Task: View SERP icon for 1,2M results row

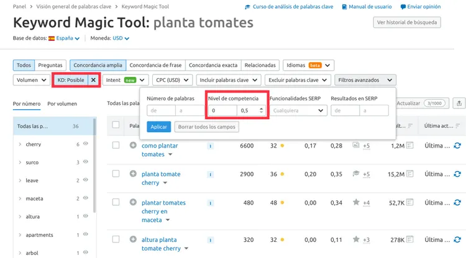Action: coord(410,146)
